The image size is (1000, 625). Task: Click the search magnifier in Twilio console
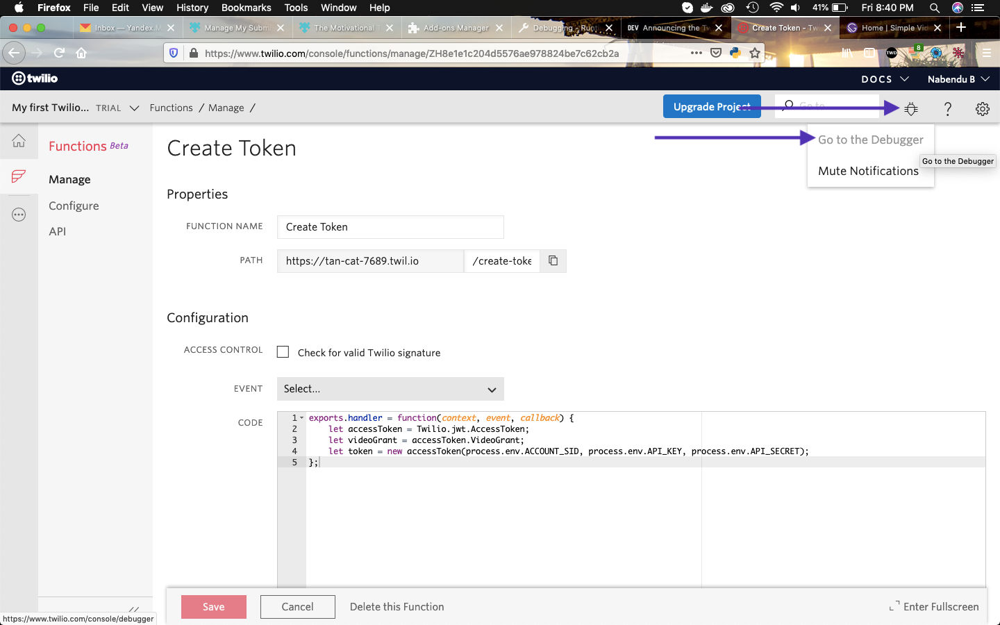pyautogui.click(x=788, y=106)
